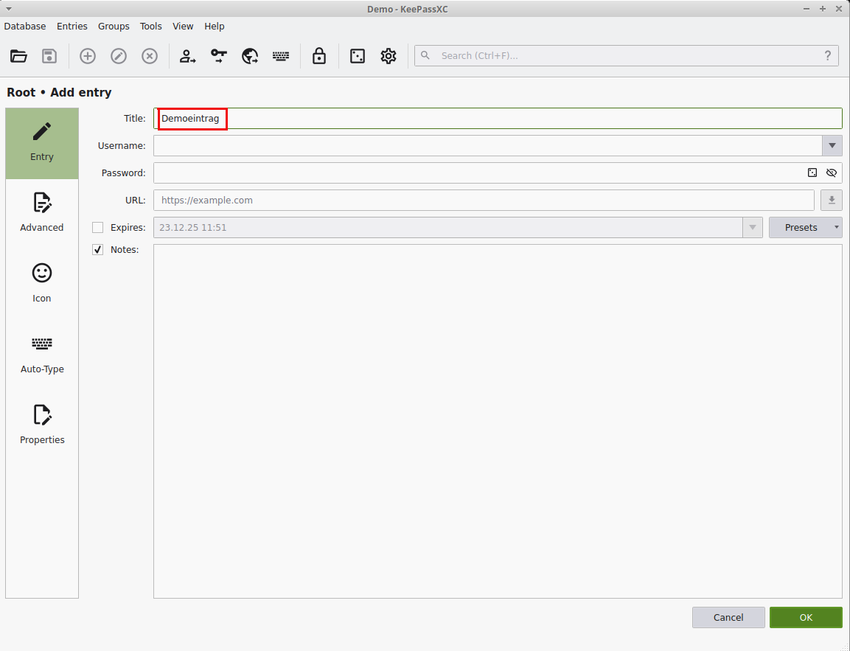The image size is (850, 651).
Task: Open the Presets dropdown button
Action: pyautogui.click(x=805, y=227)
